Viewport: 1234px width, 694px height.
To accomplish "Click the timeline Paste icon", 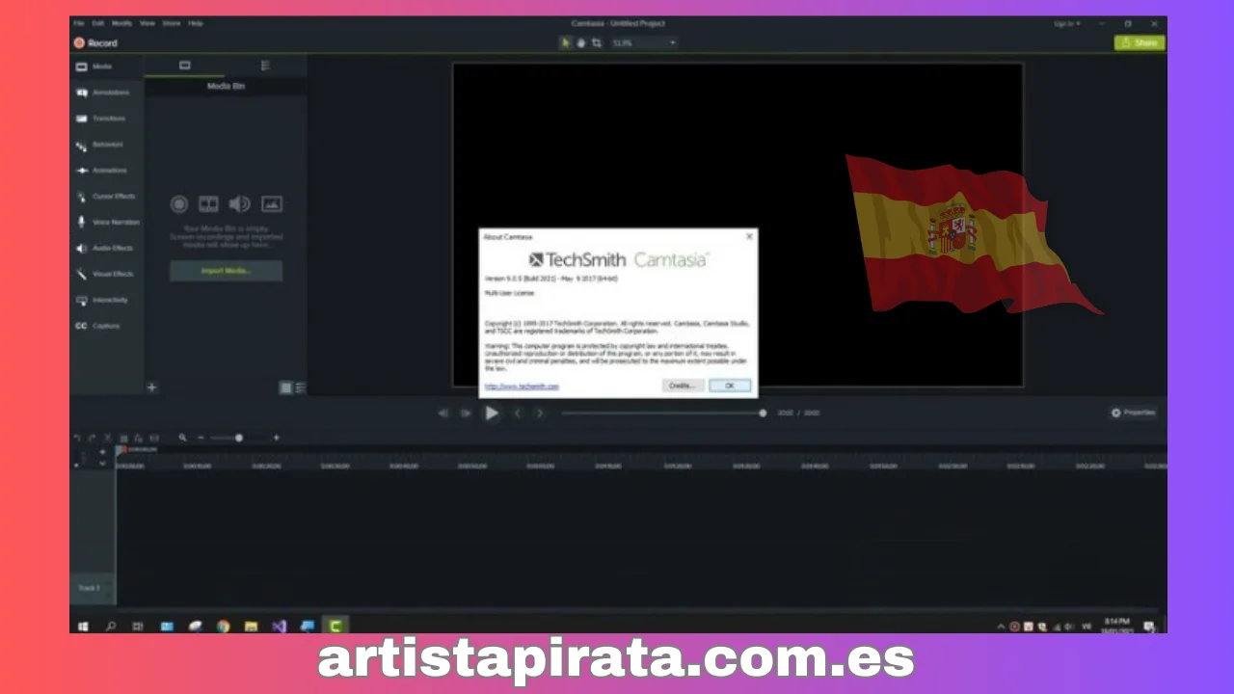I will (139, 438).
